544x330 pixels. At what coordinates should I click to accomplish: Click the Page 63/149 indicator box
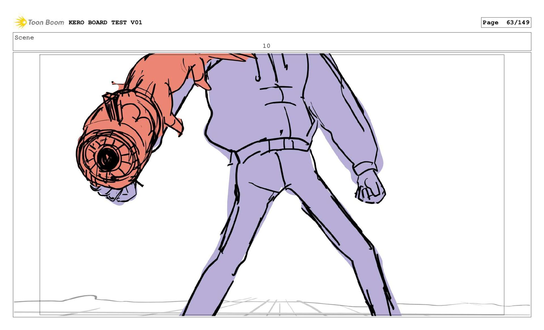(x=506, y=22)
